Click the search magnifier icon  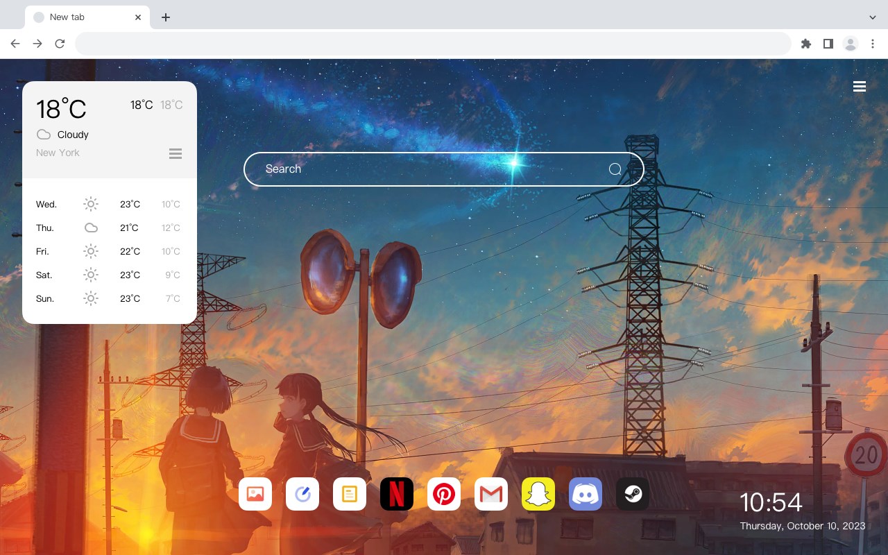point(615,169)
